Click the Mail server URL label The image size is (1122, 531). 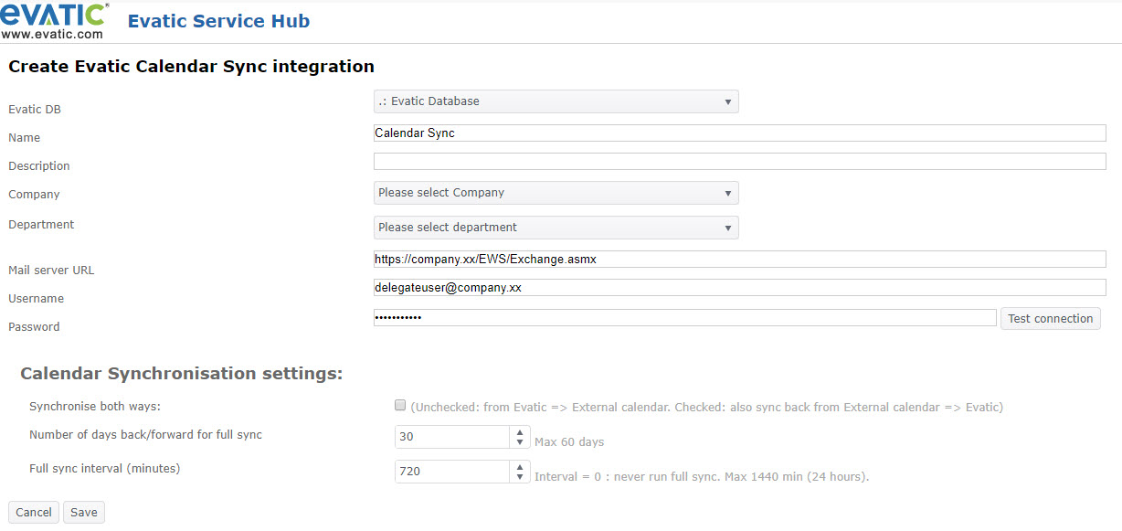[51, 271]
